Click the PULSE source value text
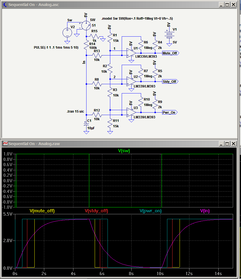This screenshot has width=241, height=279. pos(56,48)
